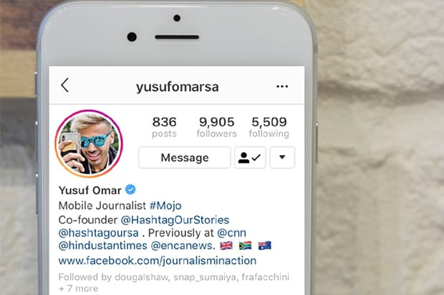
Task: Open the @hindustantimes mention
Action: pos(103,246)
